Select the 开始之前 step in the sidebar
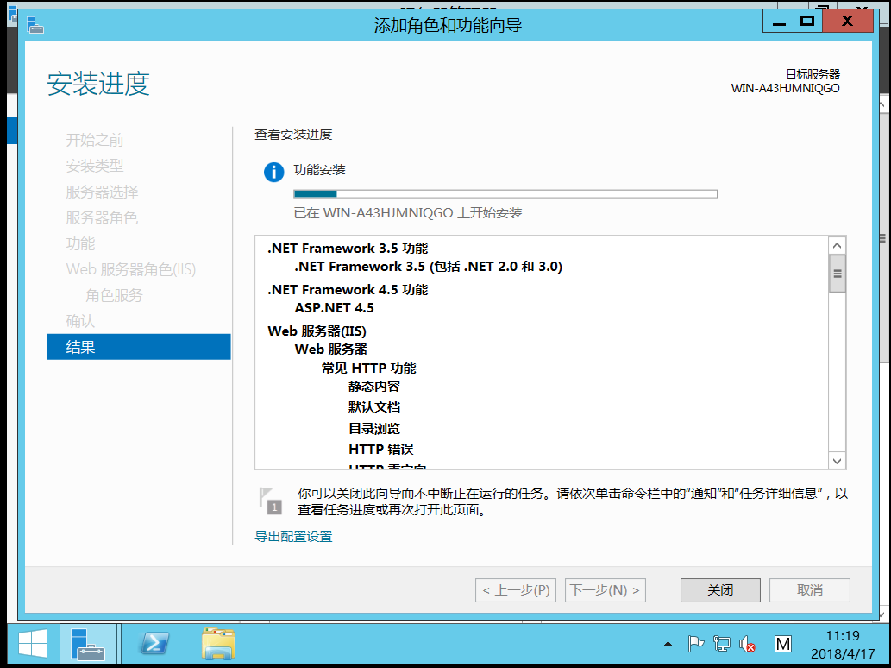This screenshot has height=668, width=891. (94, 140)
